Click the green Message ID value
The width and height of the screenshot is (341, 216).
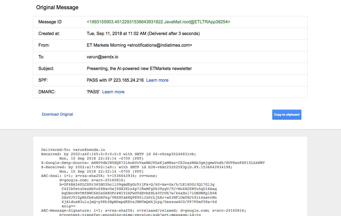(158, 22)
